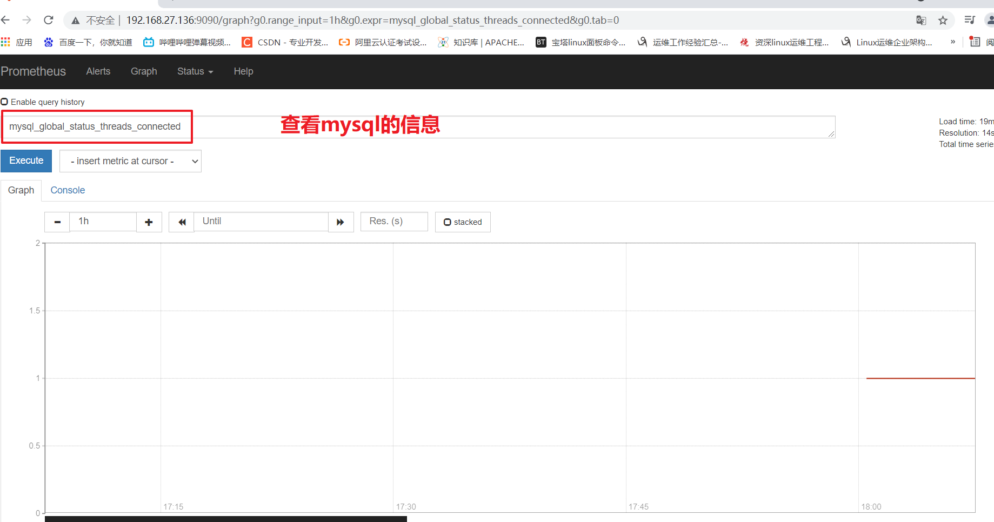Click the Until end time field
Viewport: 994px width, 522px height.
tap(261, 222)
